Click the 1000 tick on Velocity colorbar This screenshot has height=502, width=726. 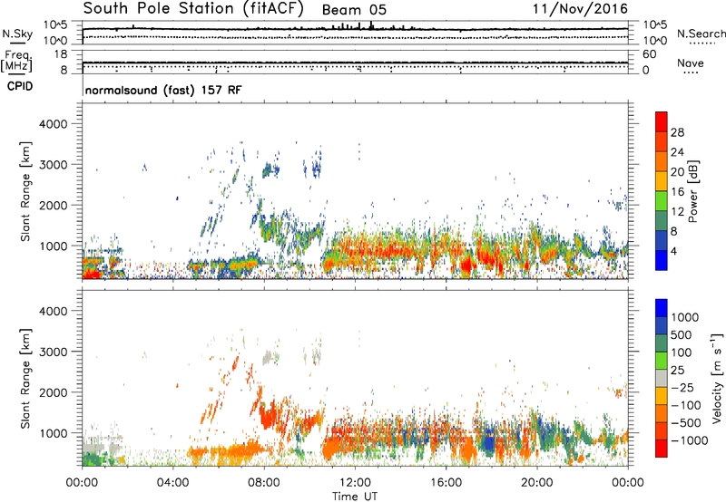coord(684,317)
